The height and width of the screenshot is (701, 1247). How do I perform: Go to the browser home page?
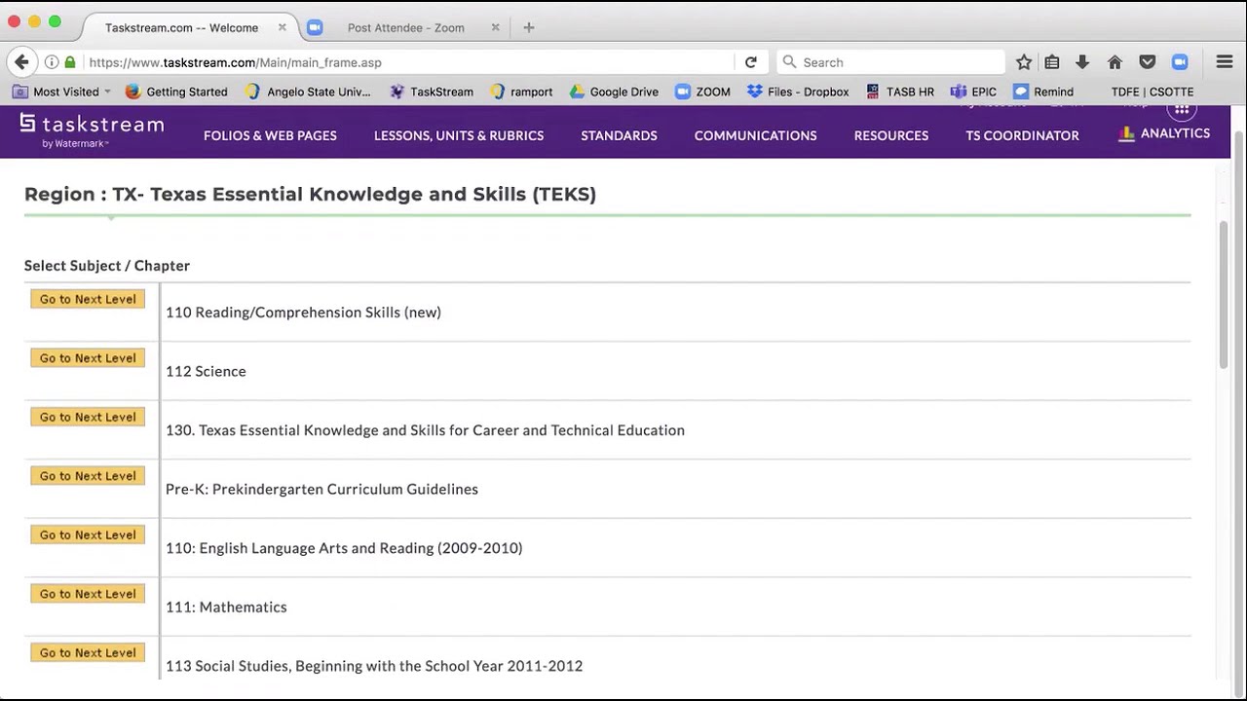click(x=1115, y=62)
